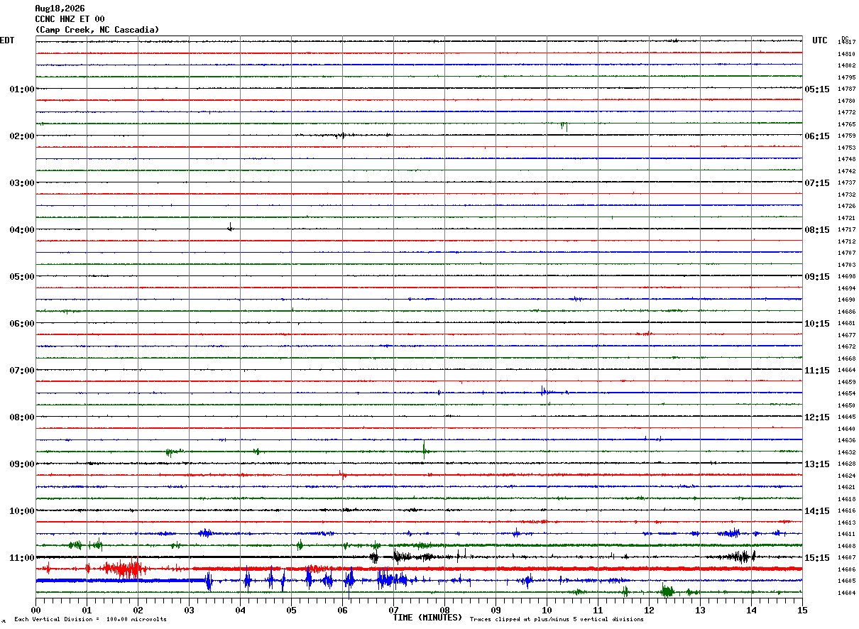Viewport: 859px width, 629px height.
Task: Click the DC offset value 14817
Action: click(846, 43)
